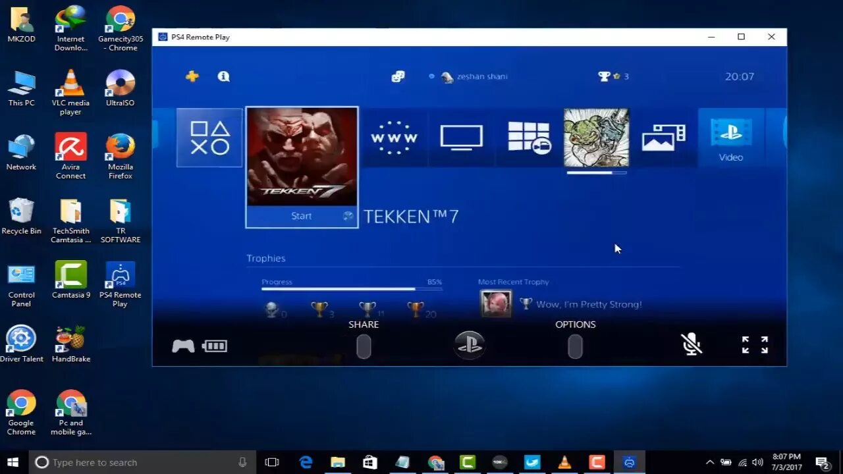The height and width of the screenshot is (474, 843).
Task: Select Control Panel desktop icon
Action: (21, 285)
